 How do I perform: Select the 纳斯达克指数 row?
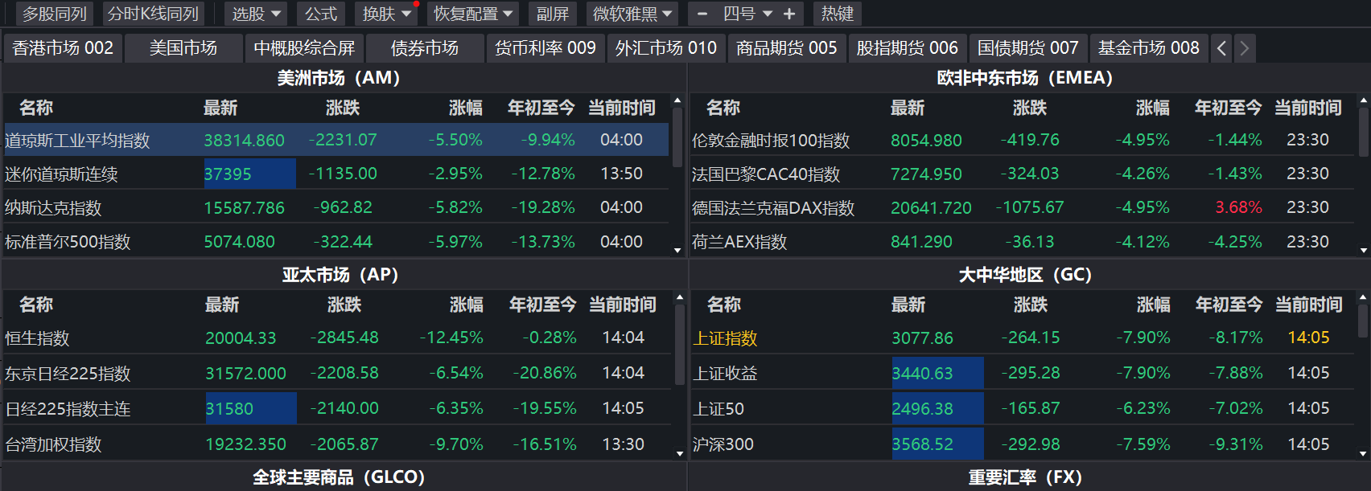pyautogui.click(x=54, y=208)
